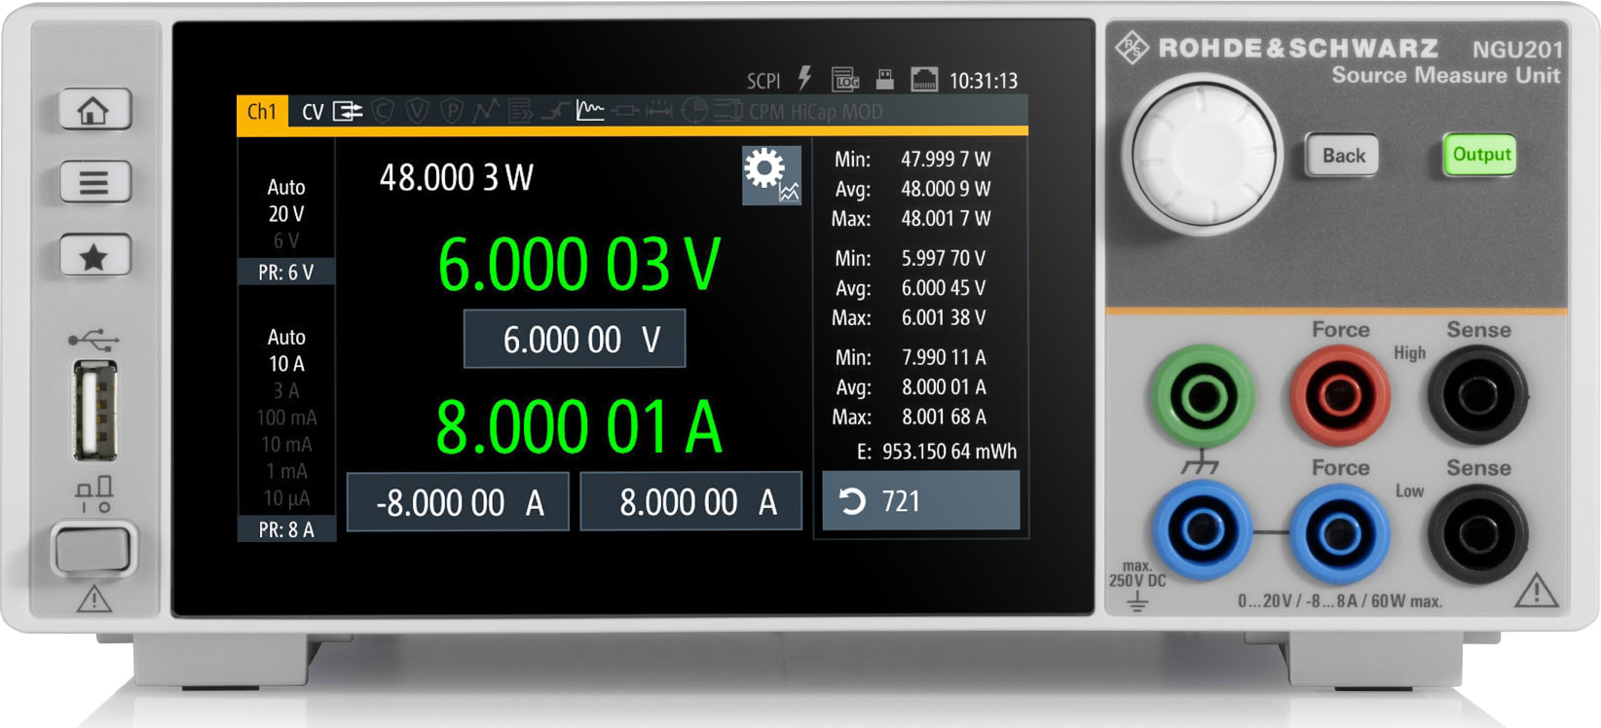This screenshot has height=728, width=1601.
Task: Click the rotary knob dial
Action: (1203, 155)
